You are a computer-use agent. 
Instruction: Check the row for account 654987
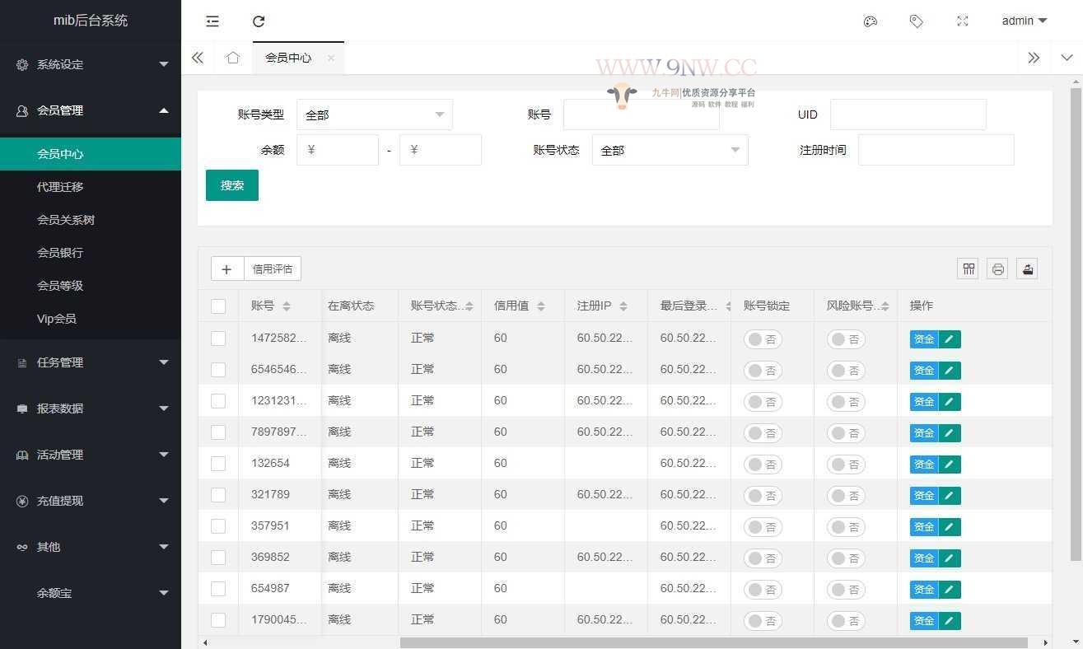[218, 588]
